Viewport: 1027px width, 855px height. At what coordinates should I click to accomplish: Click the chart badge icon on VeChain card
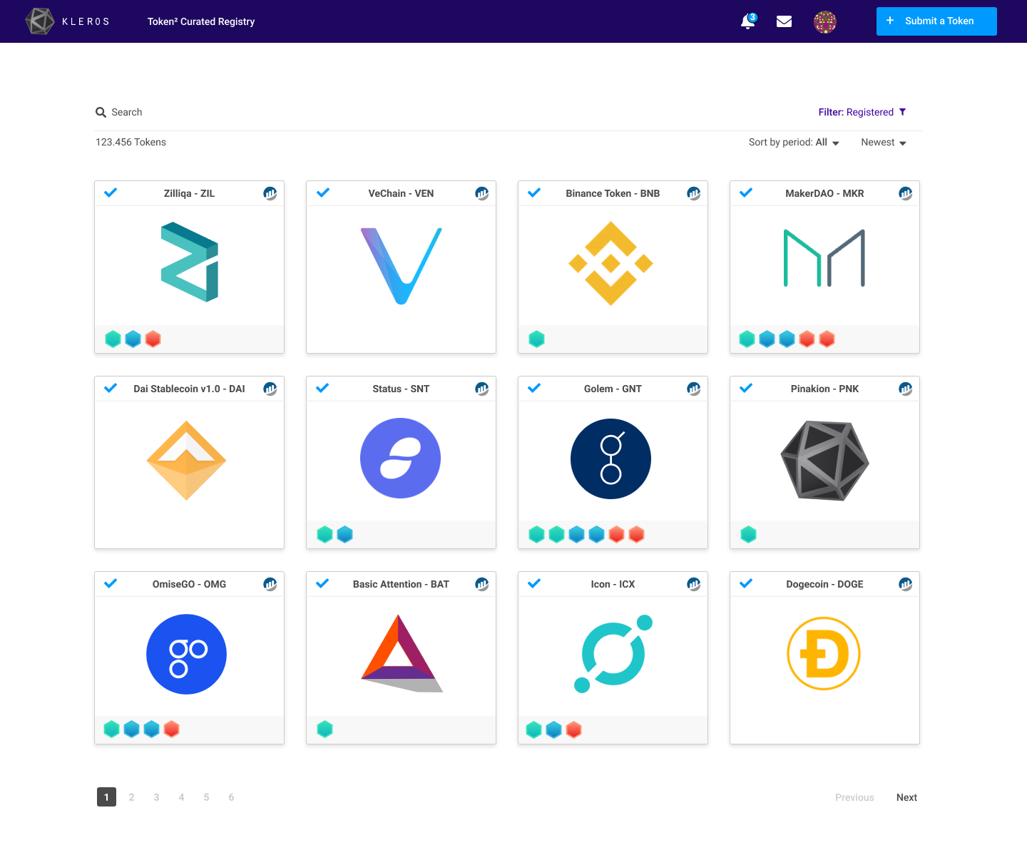482,193
